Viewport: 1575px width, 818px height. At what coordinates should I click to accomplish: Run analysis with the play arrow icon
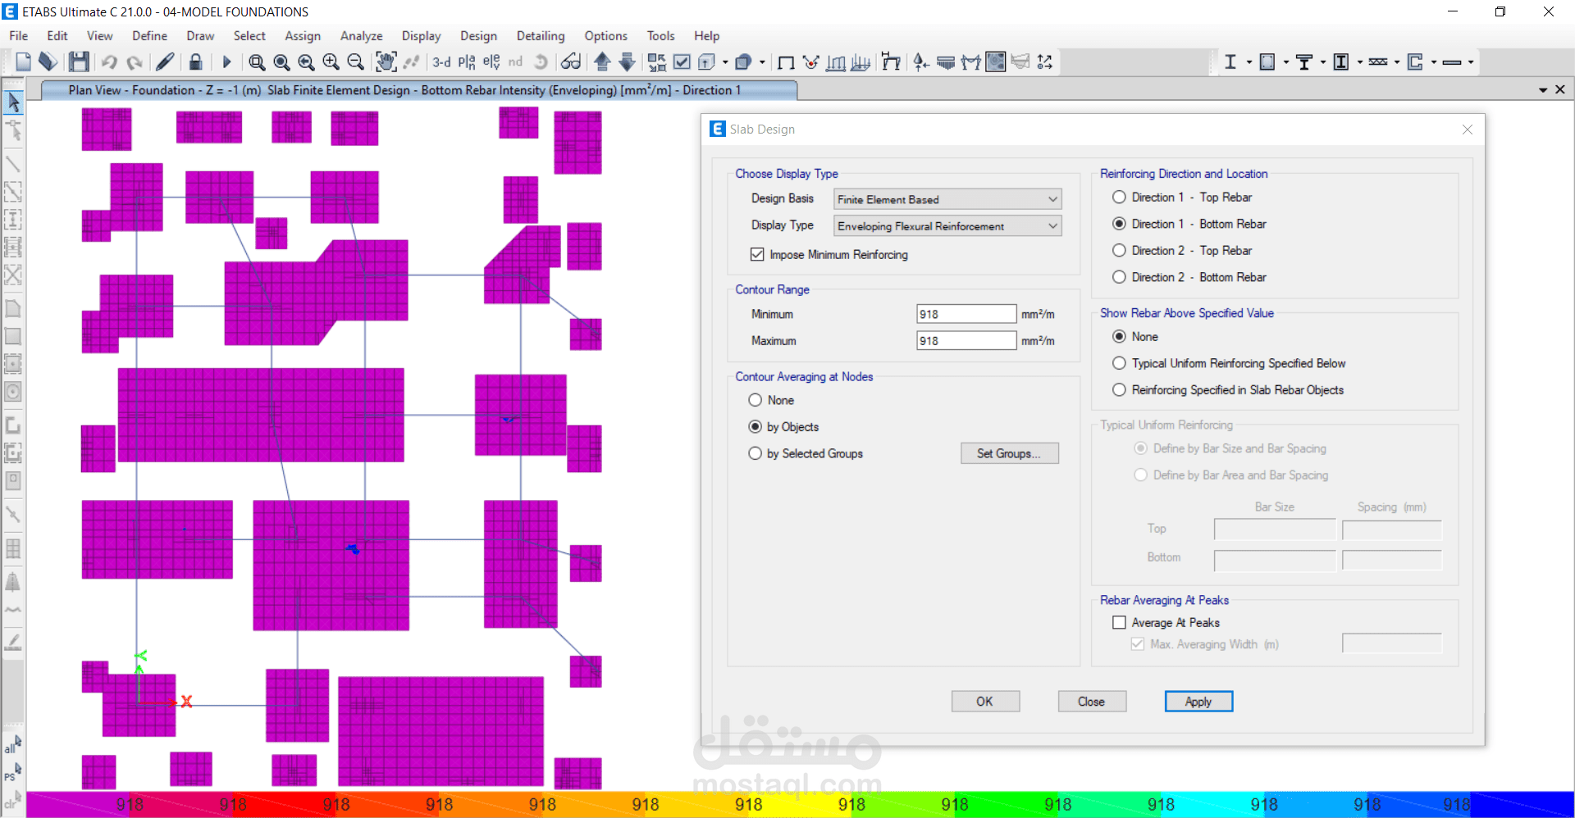227,61
